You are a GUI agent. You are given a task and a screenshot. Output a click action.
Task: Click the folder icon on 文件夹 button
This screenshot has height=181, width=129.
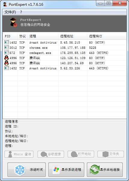105,154
